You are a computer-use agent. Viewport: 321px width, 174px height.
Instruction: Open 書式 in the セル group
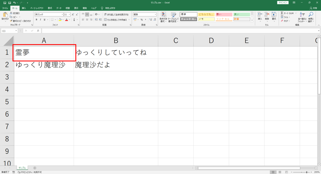point(274,17)
